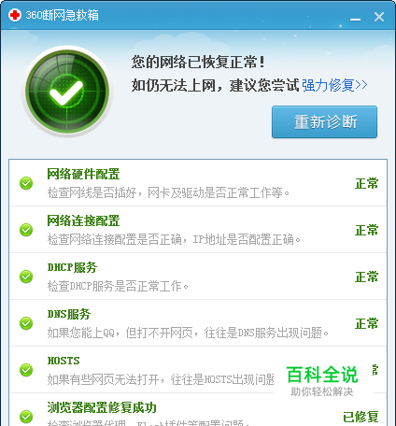Click 正常 status of 网络硬件配置 row
Screen dimensions: 396x426
pos(366,183)
